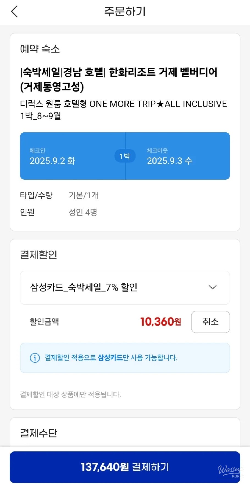Click the 결제할인 section heading
250x484 pixels.
[x=39, y=254]
